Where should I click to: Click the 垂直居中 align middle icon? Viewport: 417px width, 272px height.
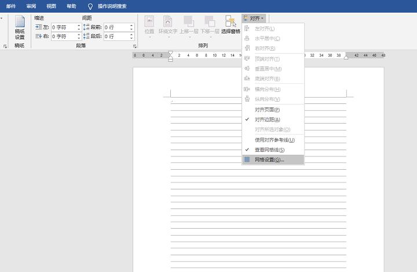click(x=247, y=68)
